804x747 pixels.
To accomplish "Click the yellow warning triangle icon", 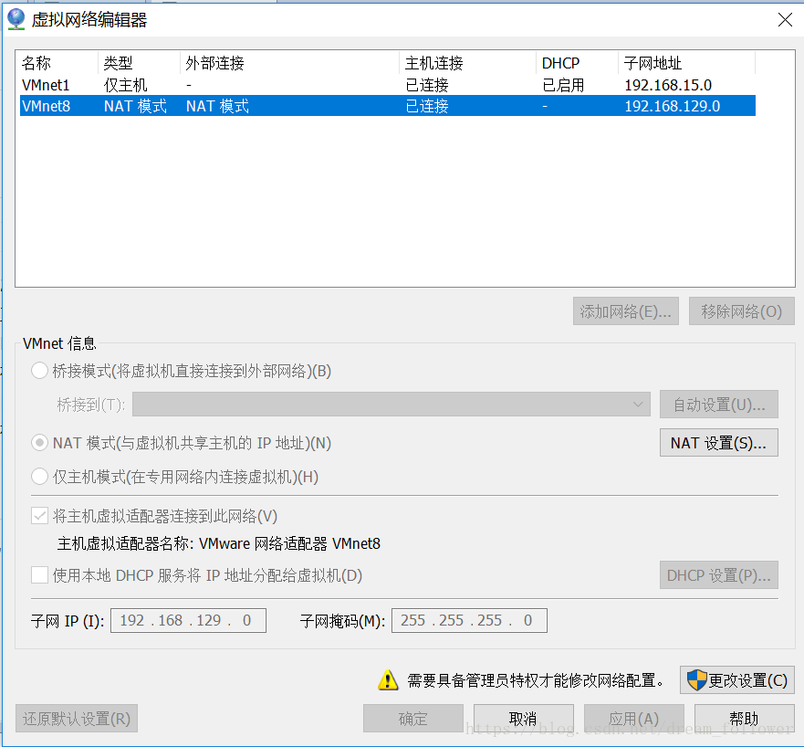I will pos(388,680).
